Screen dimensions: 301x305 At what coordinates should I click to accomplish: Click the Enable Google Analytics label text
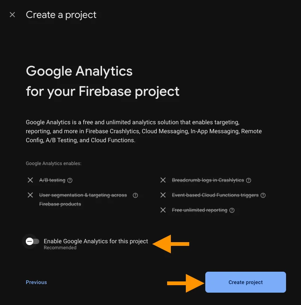[x=96, y=241]
